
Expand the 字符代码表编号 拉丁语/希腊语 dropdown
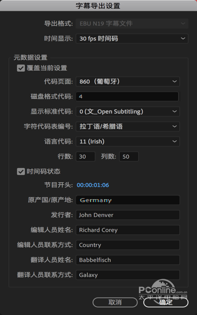point(128,126)
